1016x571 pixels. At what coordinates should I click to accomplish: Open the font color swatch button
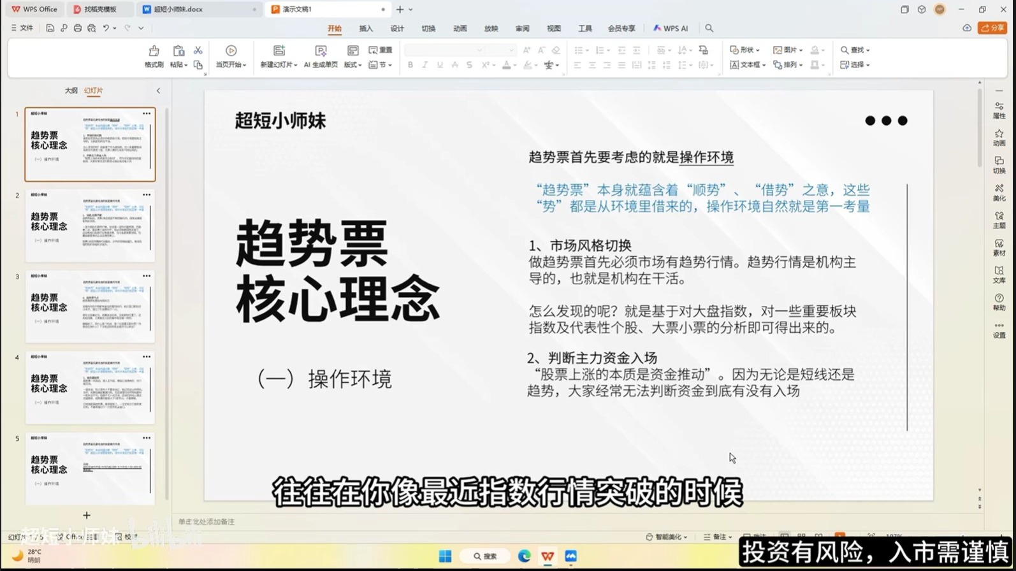[x=507, y=65]
